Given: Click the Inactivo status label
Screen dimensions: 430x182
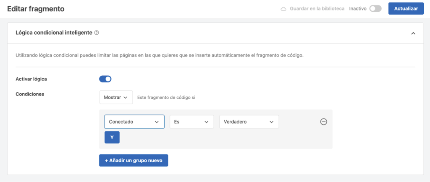Looking at the screenshot, I should (x=358, y=9).
